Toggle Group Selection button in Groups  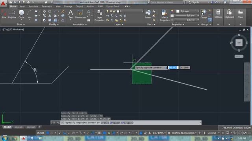pyautogui.click(x=209, y=20)
